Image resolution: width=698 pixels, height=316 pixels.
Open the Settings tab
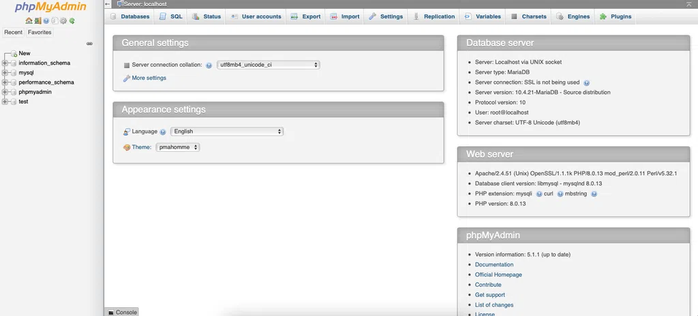point(386,16)
